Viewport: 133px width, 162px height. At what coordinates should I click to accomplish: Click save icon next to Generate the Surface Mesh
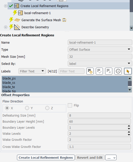coord(64,20)
